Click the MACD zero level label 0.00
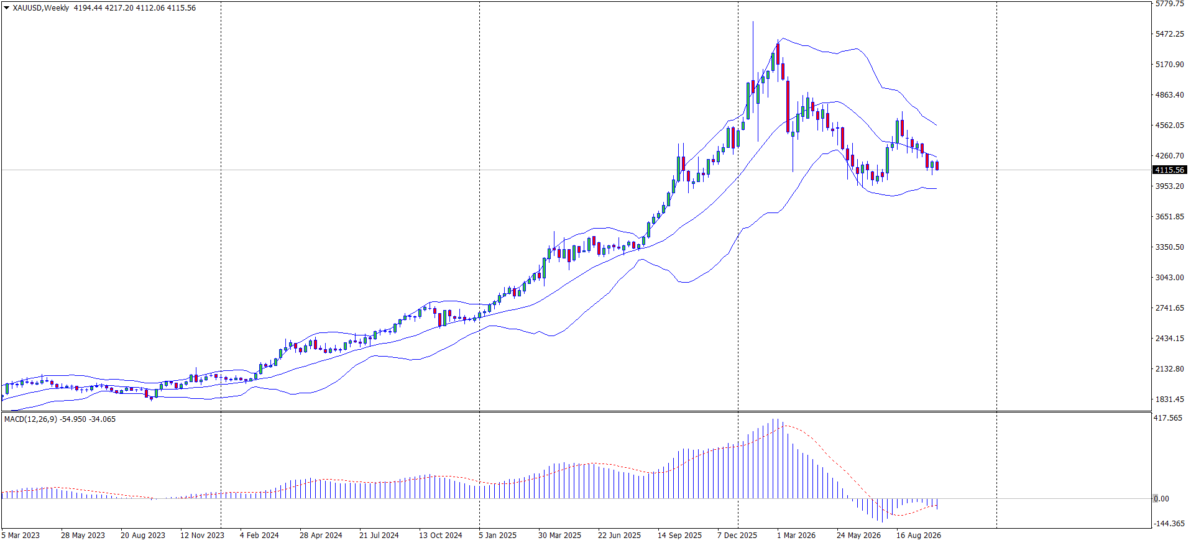Viewport: 1191px width, 543px height. pyautogui.click(x=1161, y=499)
